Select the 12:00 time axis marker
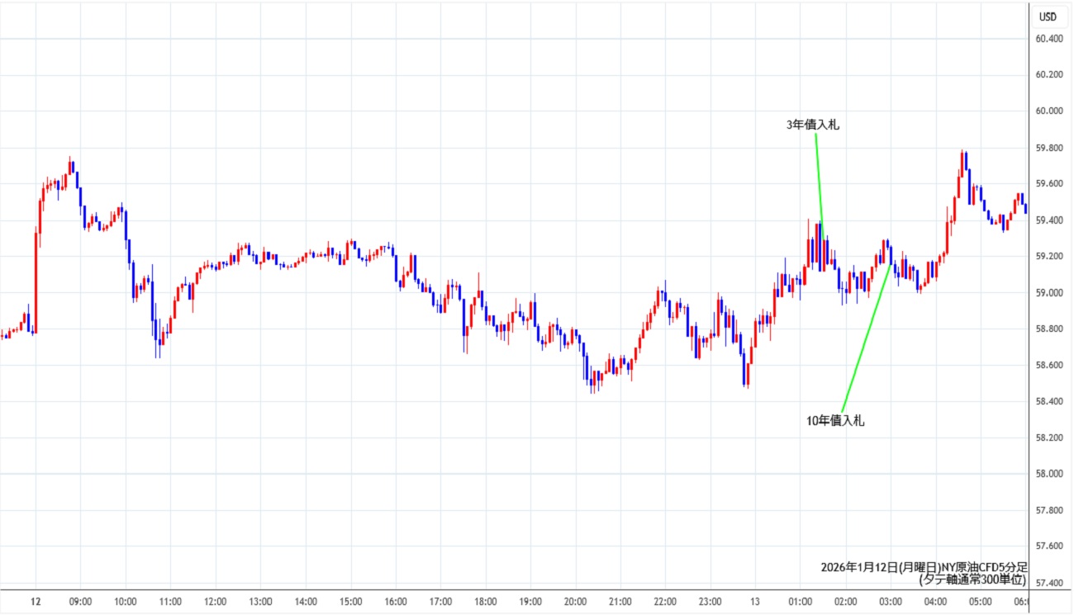The height and width of the screenshot is (615, 1074). tap(215, 602)
